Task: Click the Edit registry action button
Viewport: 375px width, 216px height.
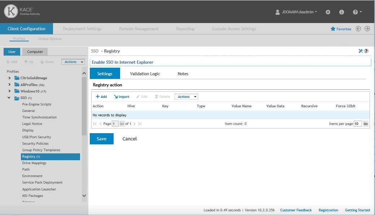Action: [x=142, y=97]
